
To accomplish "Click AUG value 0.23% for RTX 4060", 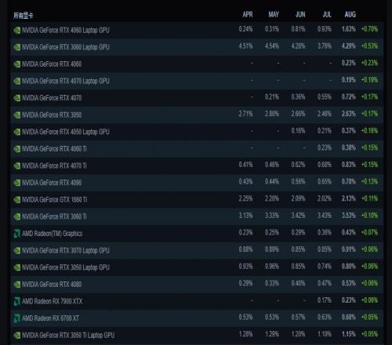I will pos(349,63).
